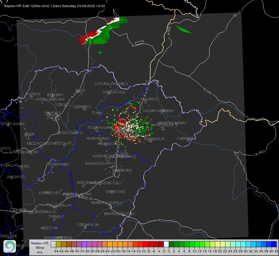
Task: Click the TÚRKEVE label
Action: [56, 216]
